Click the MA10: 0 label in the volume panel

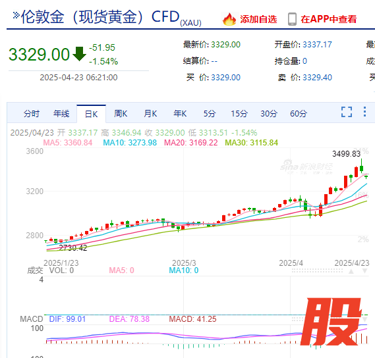(184, 270)
